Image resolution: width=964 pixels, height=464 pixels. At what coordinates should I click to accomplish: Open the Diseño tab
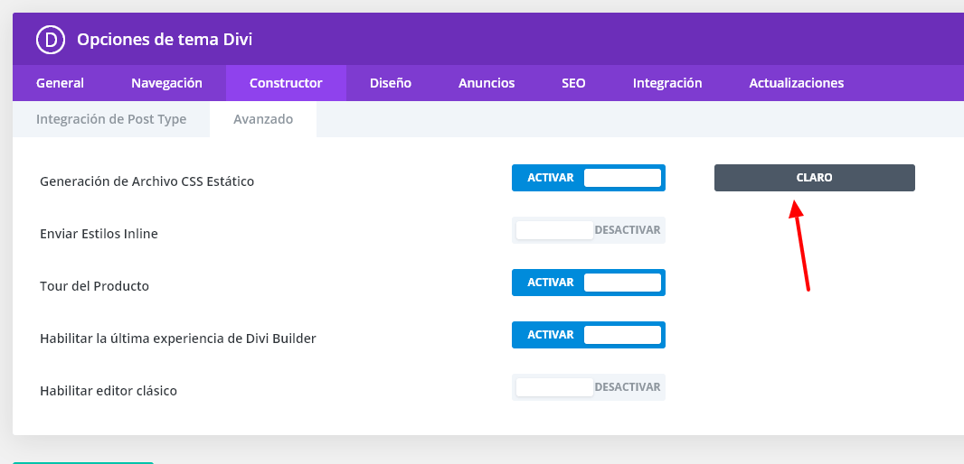click(391, 83)
